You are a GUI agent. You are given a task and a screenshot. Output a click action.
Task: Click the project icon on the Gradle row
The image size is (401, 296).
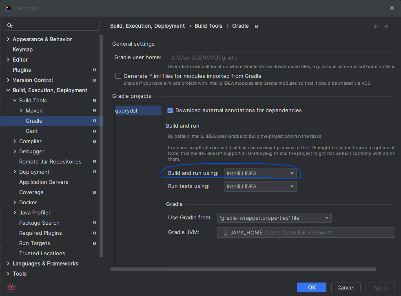click(x=94, y=121)
